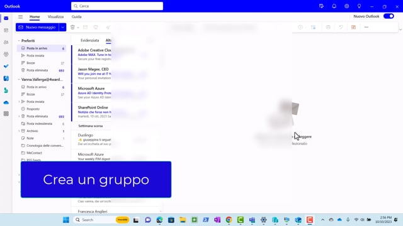Screen dimensions: 403x226
Task: Show hidden icons in system tray
Action: (322, 220)
